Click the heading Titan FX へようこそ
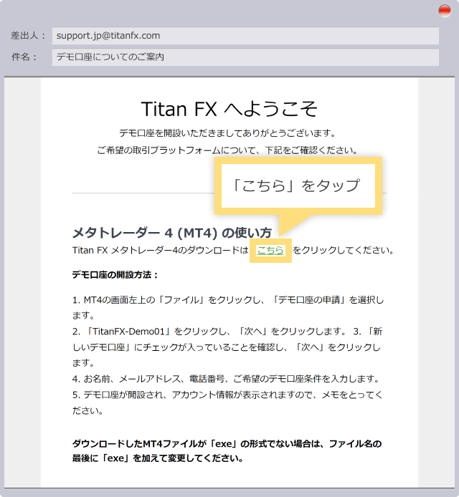This screenshot has width=459, height=497. pos(229,109)
